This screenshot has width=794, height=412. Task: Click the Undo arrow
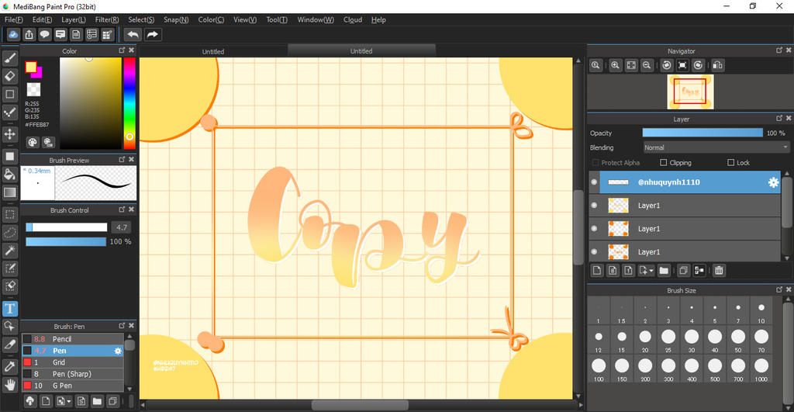click(x=133, y=34)
